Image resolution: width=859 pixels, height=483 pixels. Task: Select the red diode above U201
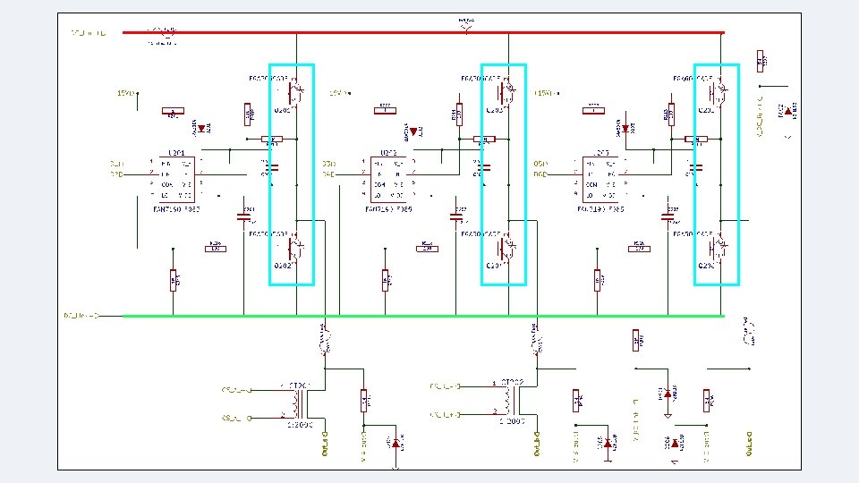(x=201, y=129)
